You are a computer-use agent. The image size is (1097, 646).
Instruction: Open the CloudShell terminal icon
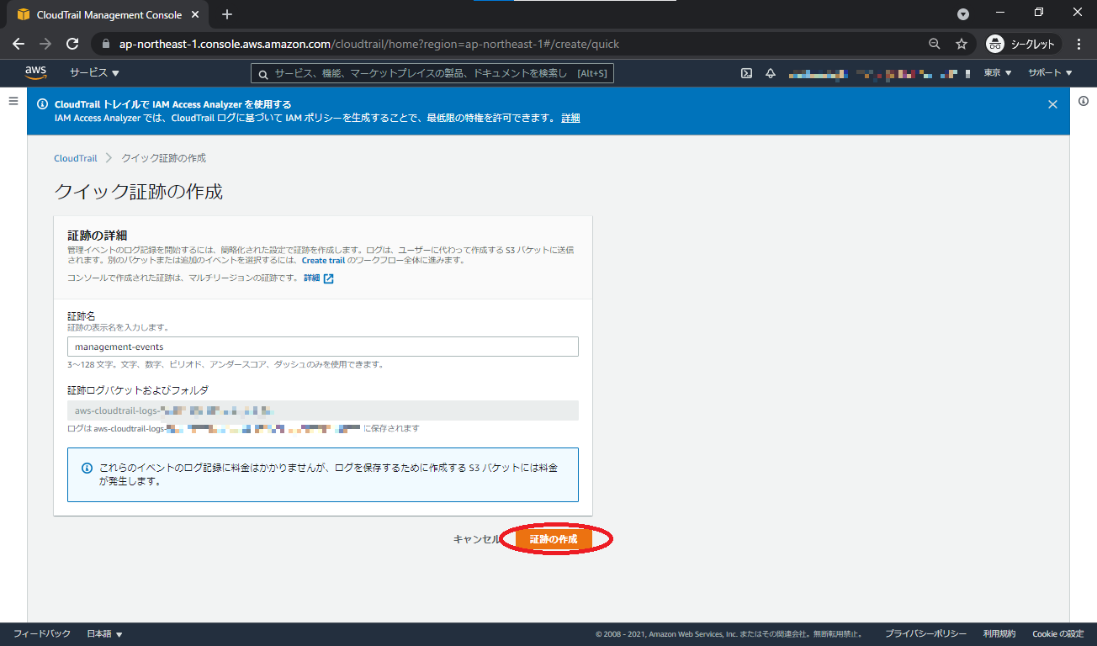[746, 73]
